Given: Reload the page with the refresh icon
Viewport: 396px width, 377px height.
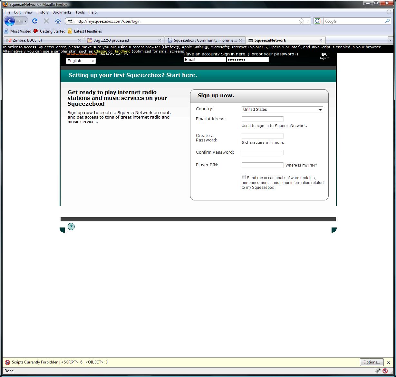Looking at the screenshot, I should 35,21.
